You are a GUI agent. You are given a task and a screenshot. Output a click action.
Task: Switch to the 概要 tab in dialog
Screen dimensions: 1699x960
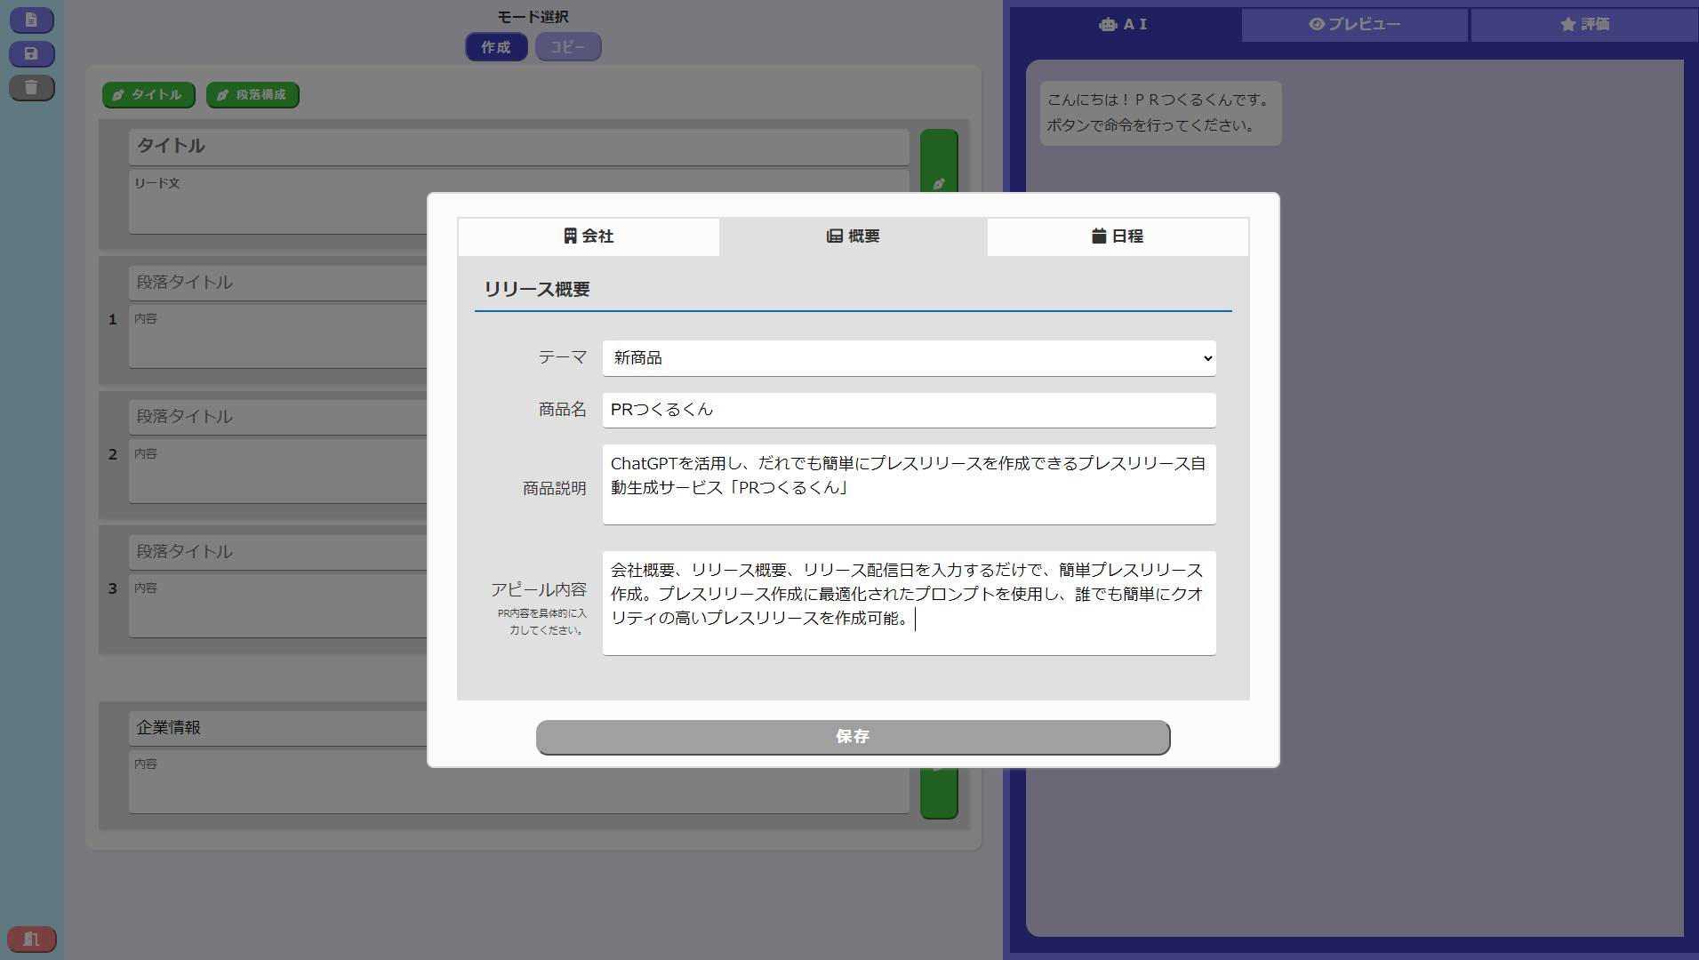pos(854,236)
